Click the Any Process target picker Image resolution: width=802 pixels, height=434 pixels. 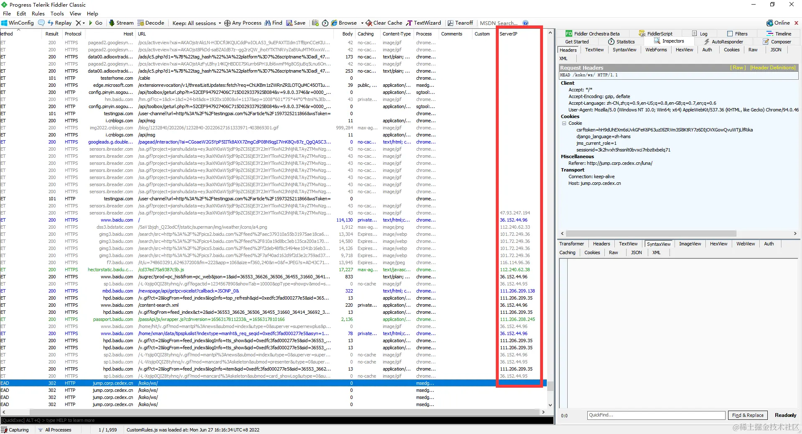(243, 23)
